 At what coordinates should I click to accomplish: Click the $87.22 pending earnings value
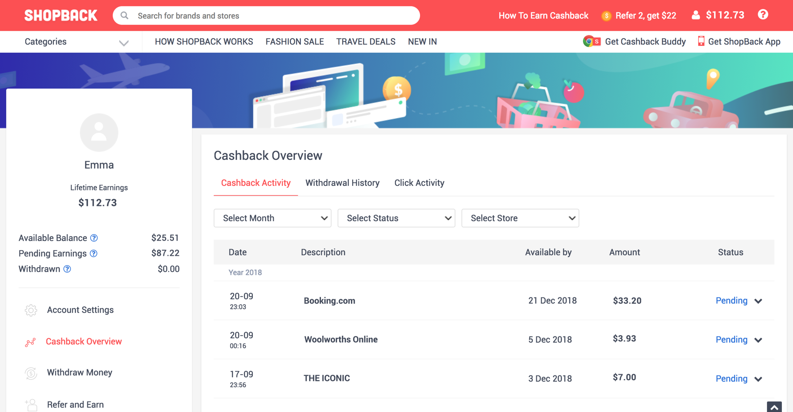pos(165,253)
